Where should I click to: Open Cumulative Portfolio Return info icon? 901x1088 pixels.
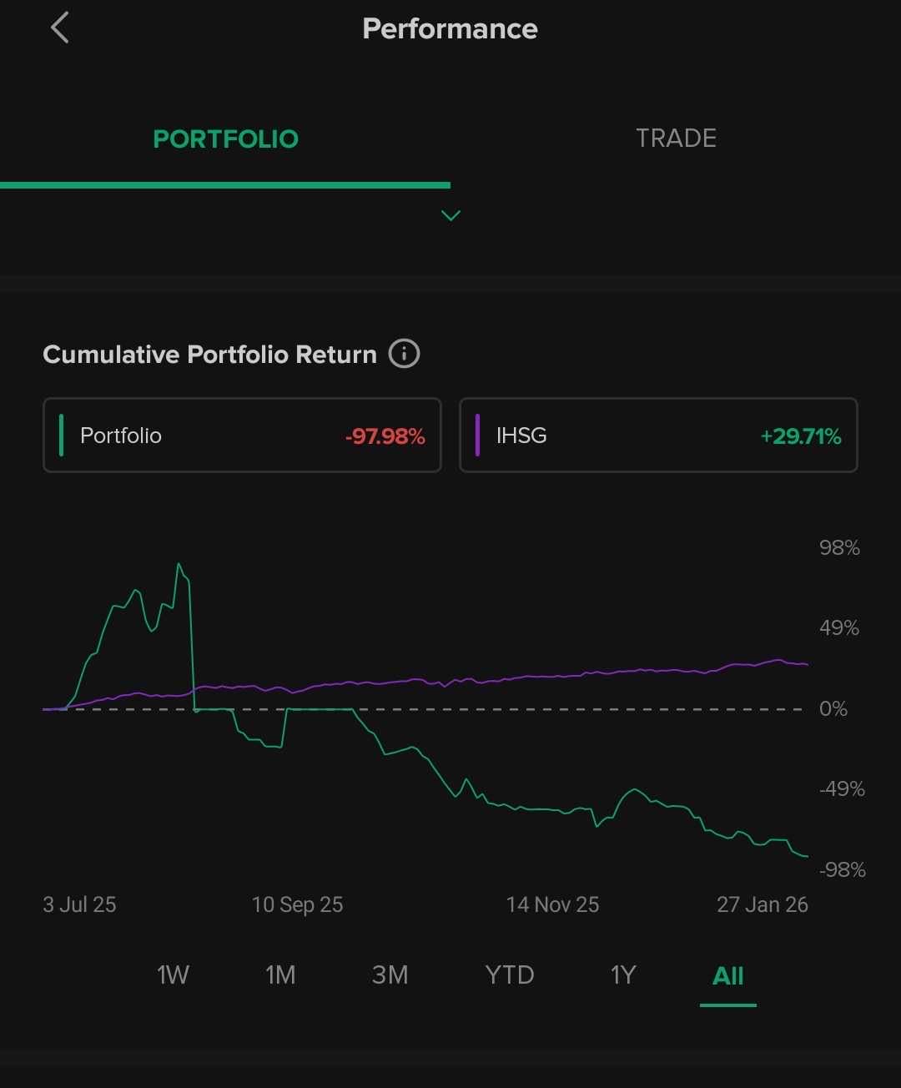pos(405,354)
